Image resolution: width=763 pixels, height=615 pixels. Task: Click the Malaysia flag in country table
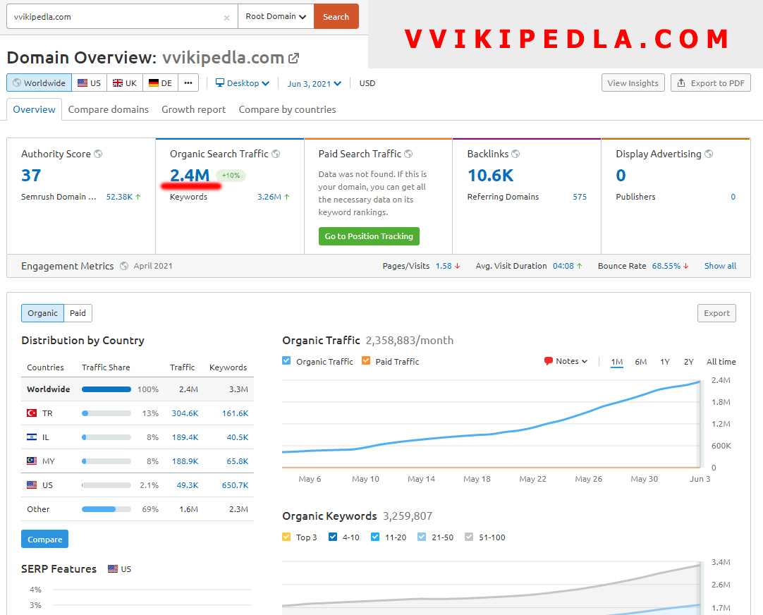tap(32, 461)
